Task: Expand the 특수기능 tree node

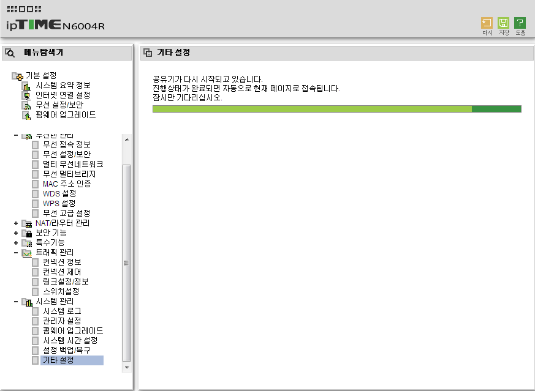Action: (16, 243)
